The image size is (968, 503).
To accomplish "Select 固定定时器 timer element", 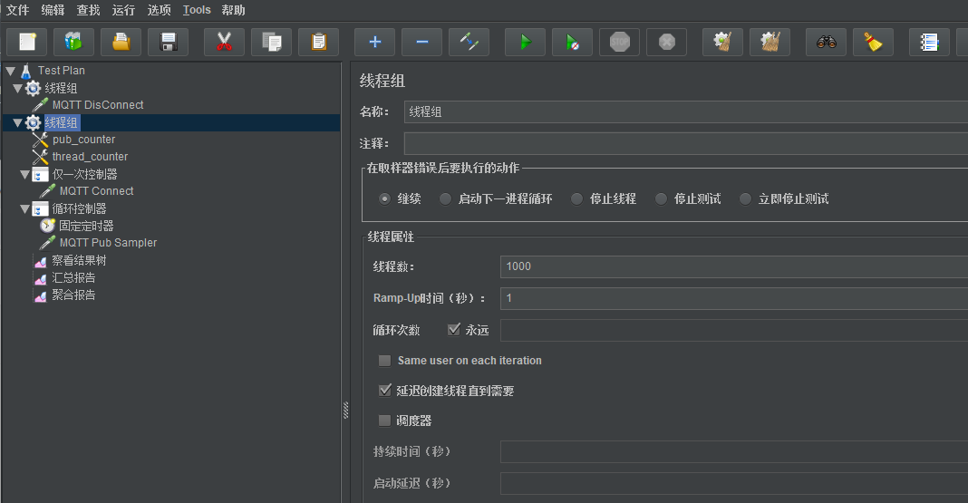I will point(86,226).
